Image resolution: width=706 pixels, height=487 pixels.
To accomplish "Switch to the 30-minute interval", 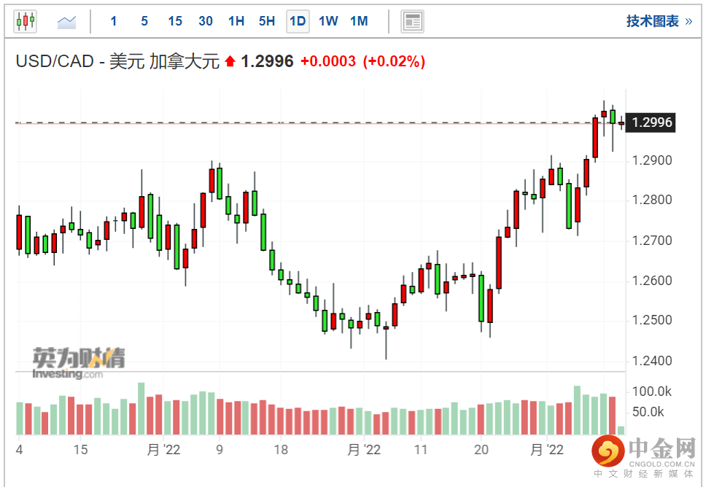I will 206,21.
